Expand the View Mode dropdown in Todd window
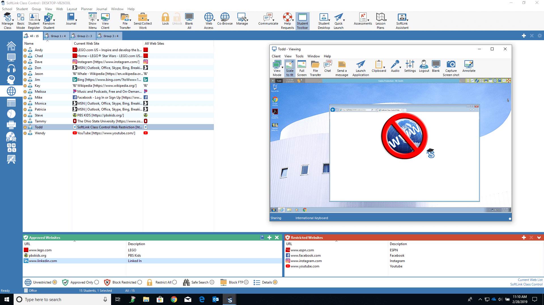The image size is (544, 305). click(x=282, y=68)
